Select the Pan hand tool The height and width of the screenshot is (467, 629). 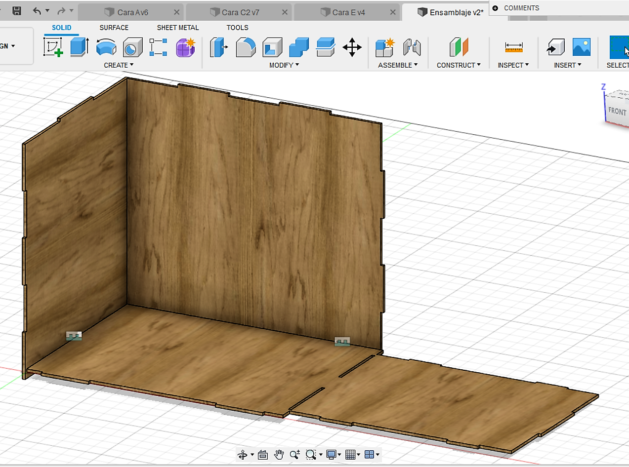click(x=279, y=455)
